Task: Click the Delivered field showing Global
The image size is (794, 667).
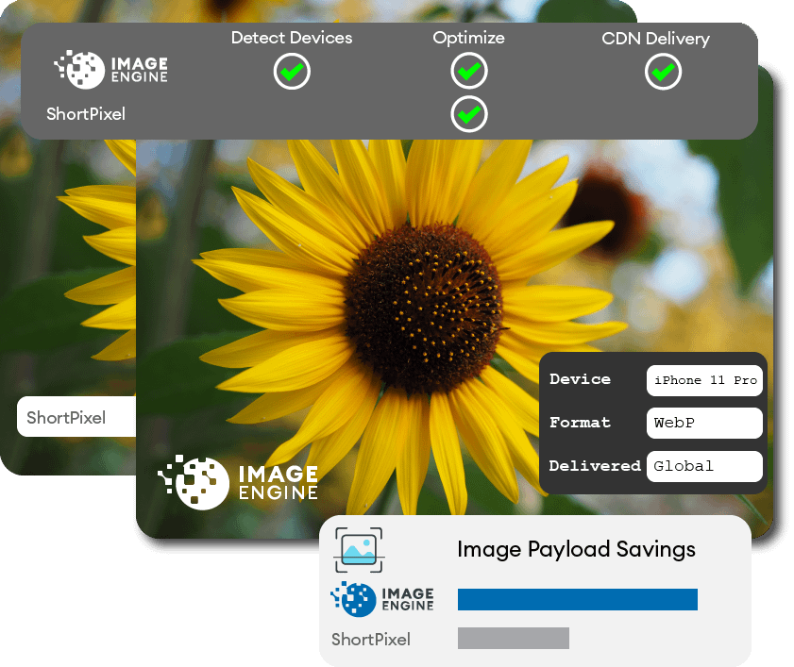Action: 704,466
